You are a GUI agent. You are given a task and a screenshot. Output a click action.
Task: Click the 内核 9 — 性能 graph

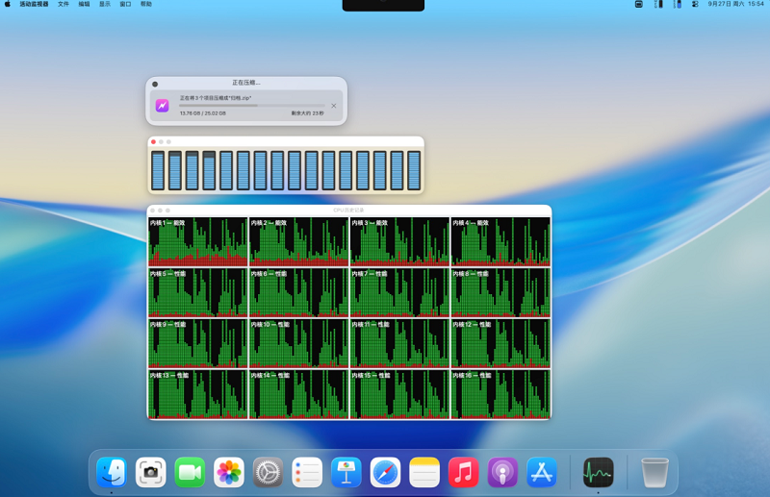(198, 343)
